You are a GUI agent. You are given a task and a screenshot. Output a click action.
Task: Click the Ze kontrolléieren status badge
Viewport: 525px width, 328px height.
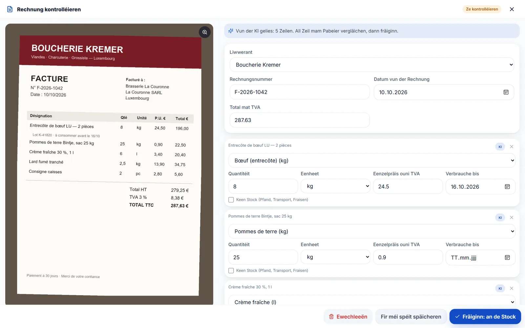click(x=482, y=9)
